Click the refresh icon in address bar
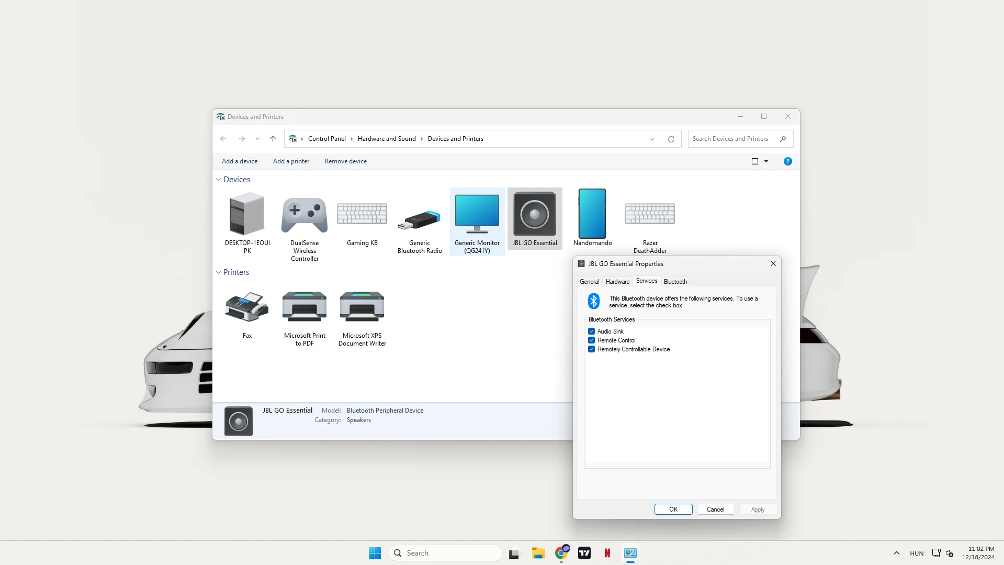Image resolution: width=1004 pixels, height=565 pixels. tap(671, 139)
